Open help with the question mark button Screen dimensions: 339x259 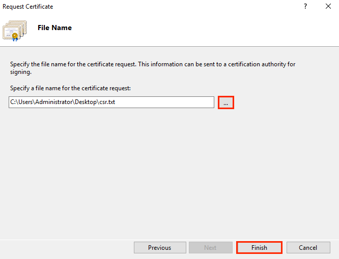tap(305, 7)
